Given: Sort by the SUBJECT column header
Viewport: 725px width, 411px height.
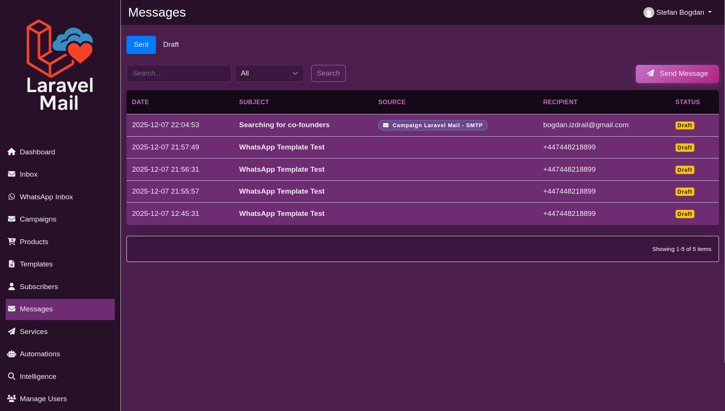Looking at the screenshot, I should [254, 102].
